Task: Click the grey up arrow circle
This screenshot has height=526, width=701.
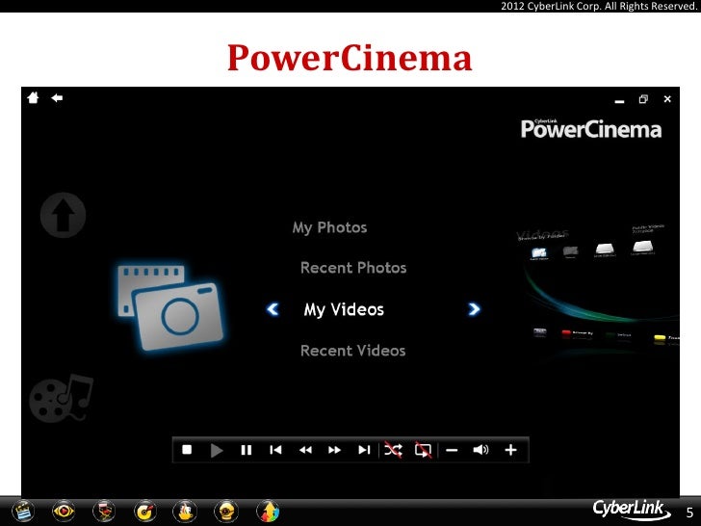Action: (63, 215)
